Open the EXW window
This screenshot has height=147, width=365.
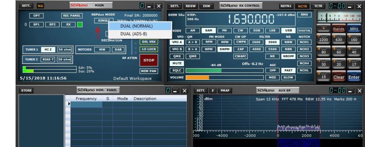coord(206,6)
